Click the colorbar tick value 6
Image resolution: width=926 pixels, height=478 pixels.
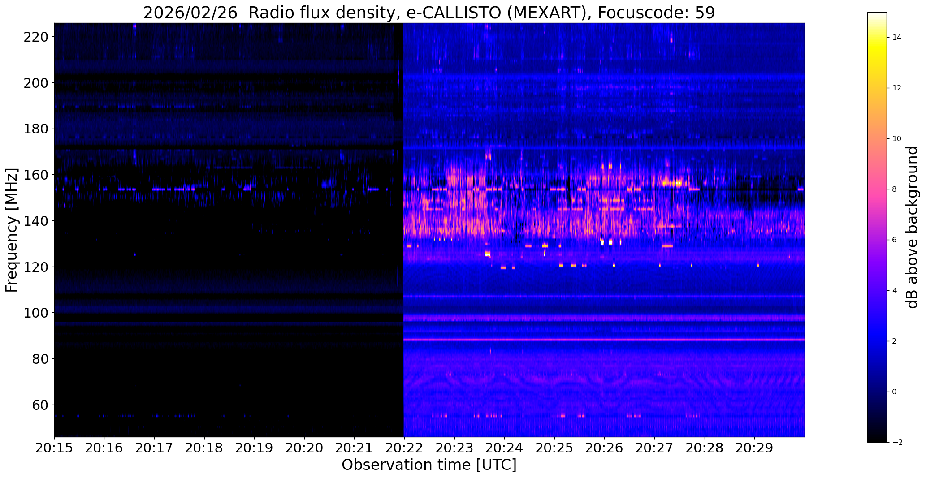click(x=895, y=240)
